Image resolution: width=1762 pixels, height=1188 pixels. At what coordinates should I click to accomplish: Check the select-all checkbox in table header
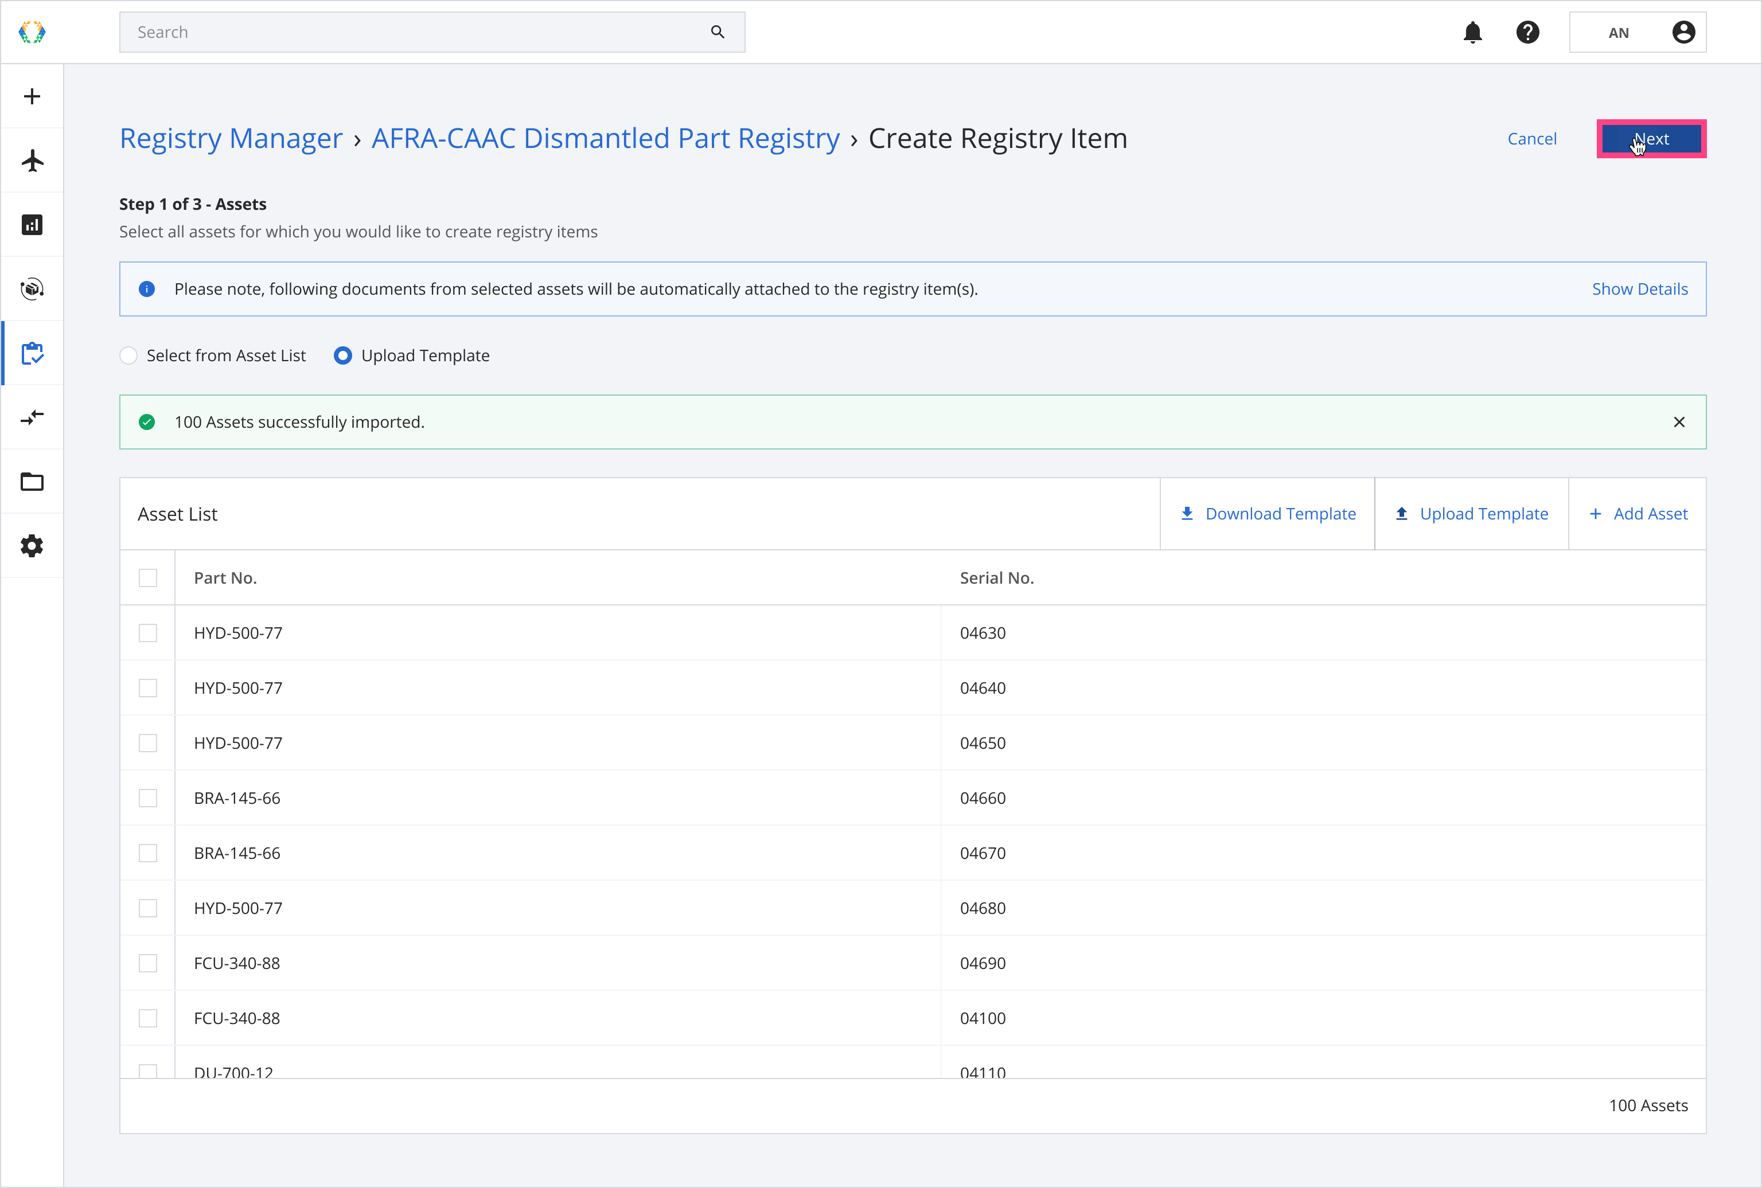[x=148, y=578]
